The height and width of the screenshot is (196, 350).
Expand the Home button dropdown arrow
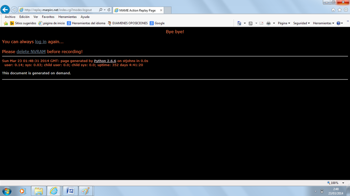245,23
